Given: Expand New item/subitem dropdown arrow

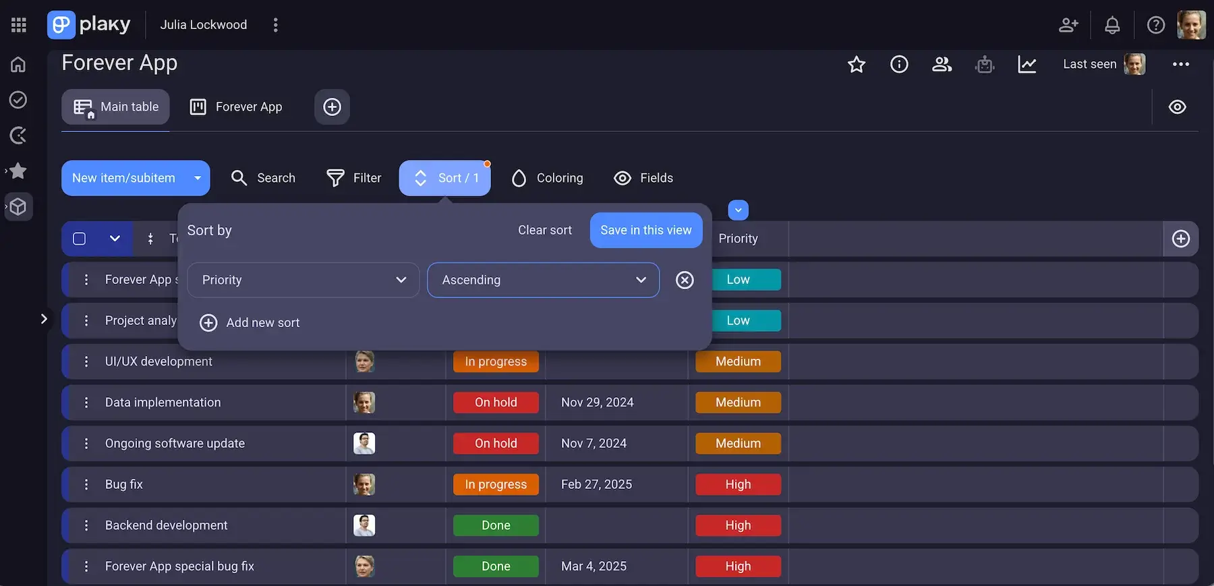Looking at the screenshot, I should tap(198, 178).
